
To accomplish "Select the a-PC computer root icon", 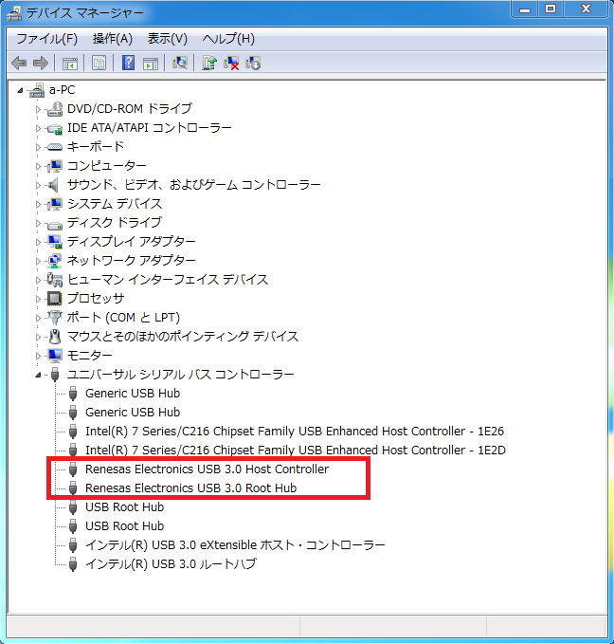I will click(x=37, y=90).
